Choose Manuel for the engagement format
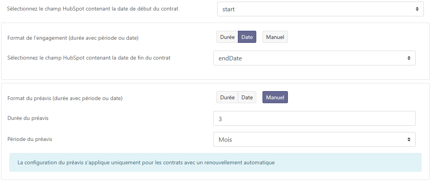This screenshot has height=183, width=434. [275, 37]
